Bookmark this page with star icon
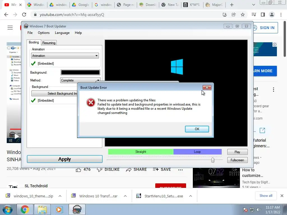 click(x=243, y=15)
